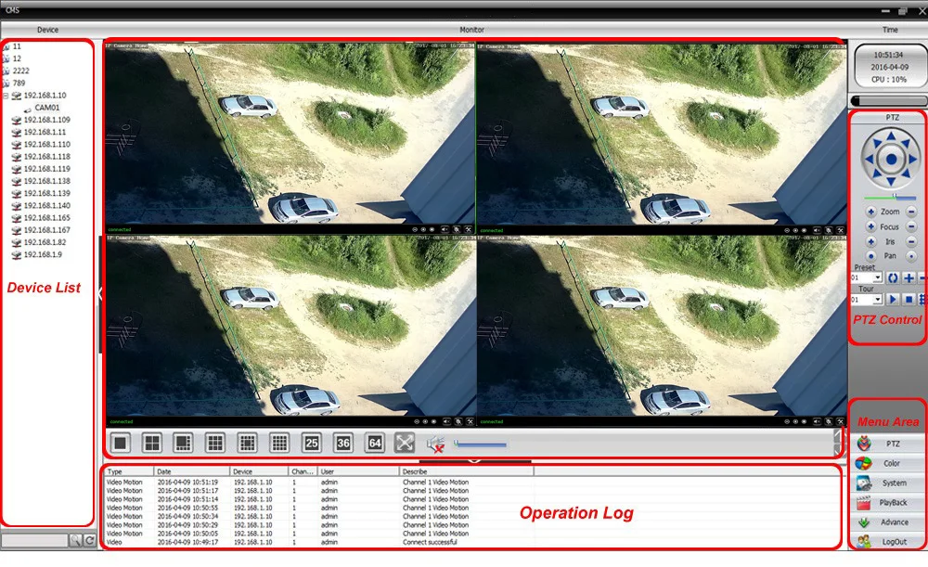Pan camera left with PTZ left arrow
The image size is (928, 567).
(869, 160)
